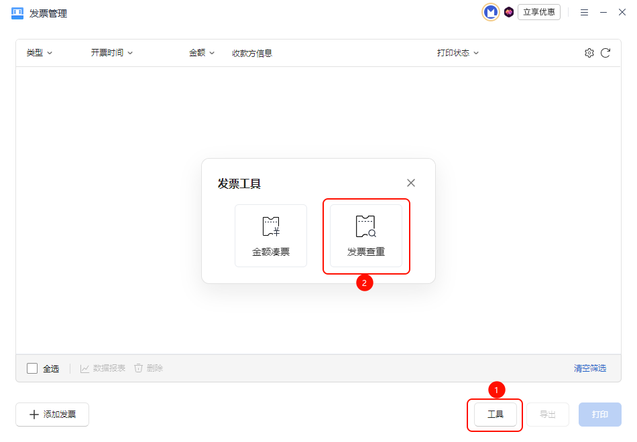
Task: Click the 收款方信息 column header
Action: 252,53
